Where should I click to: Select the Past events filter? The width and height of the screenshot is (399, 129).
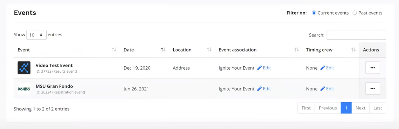pyautogui.click(x=355, y=13)
